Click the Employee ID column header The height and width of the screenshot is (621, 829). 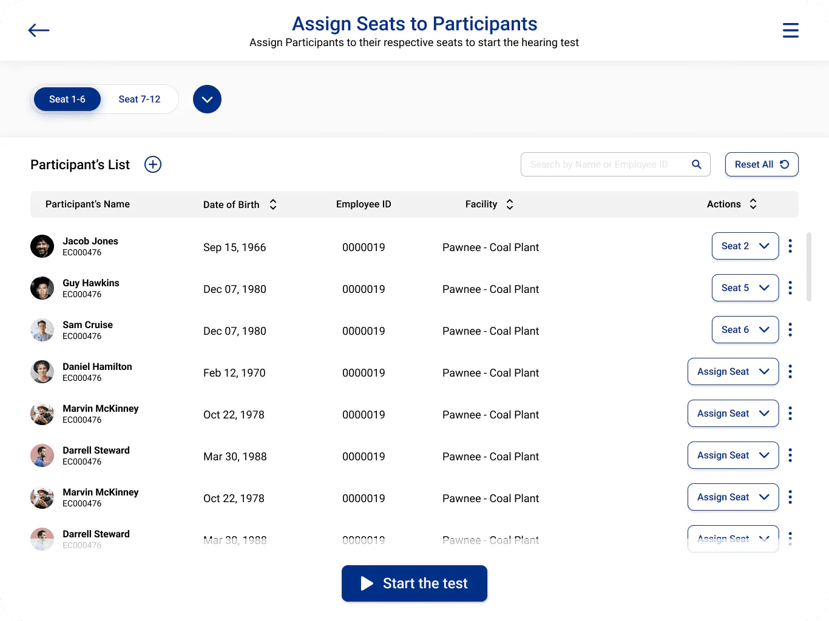click(x=364, y=204)
